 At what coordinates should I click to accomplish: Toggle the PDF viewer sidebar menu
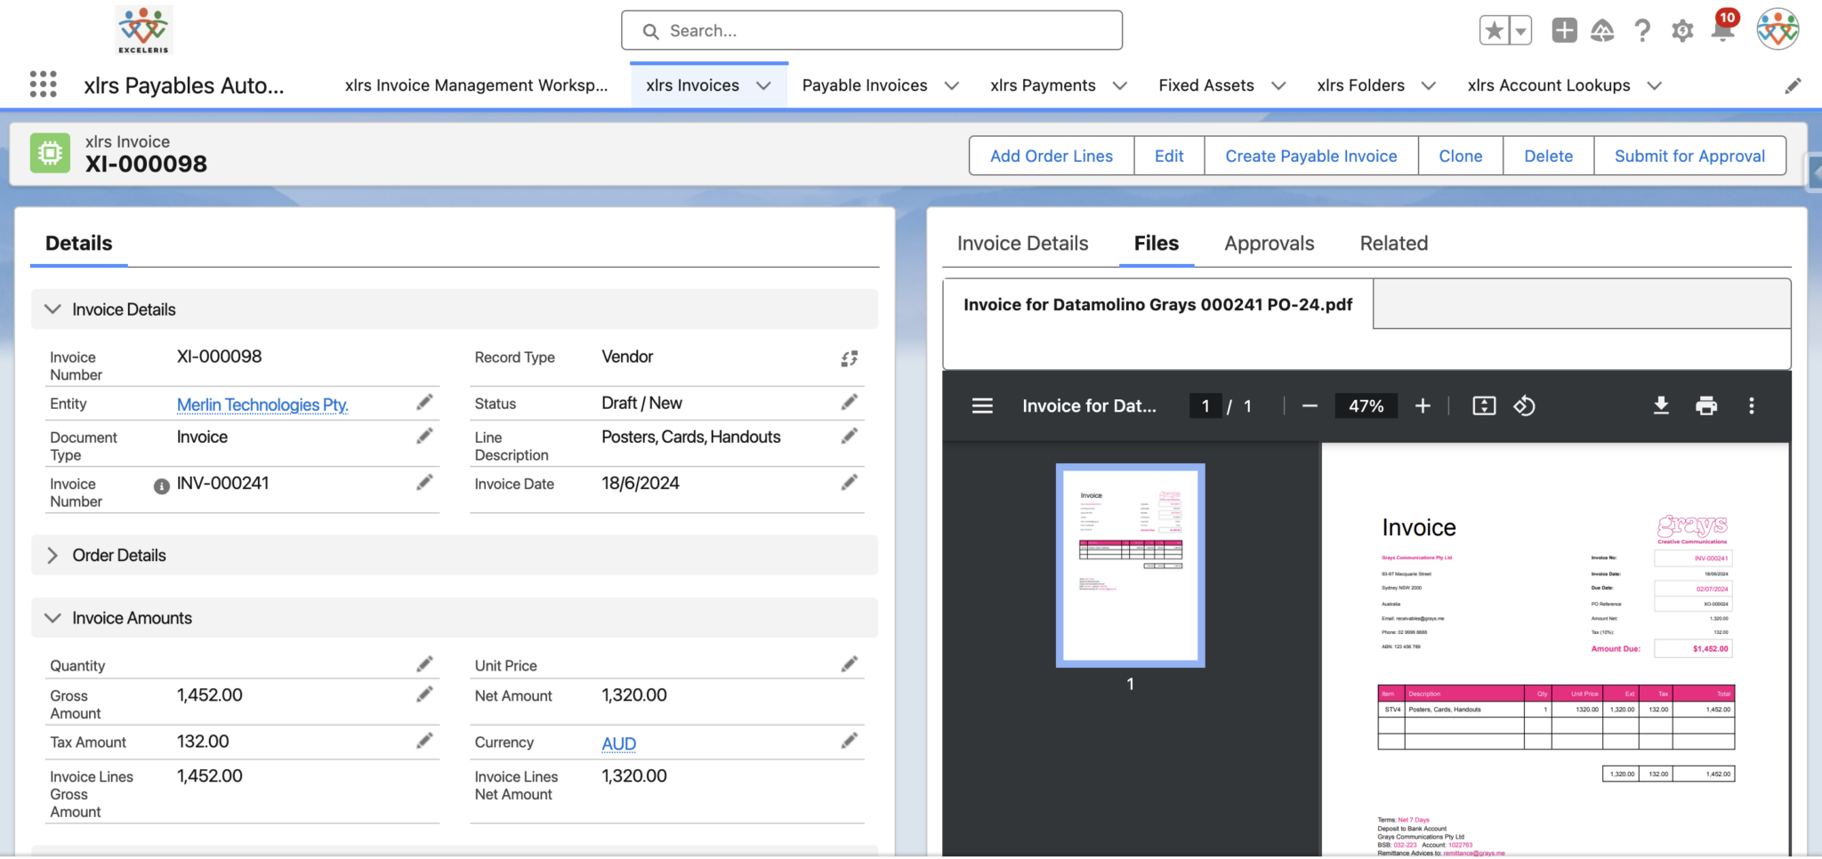[982, 405]
